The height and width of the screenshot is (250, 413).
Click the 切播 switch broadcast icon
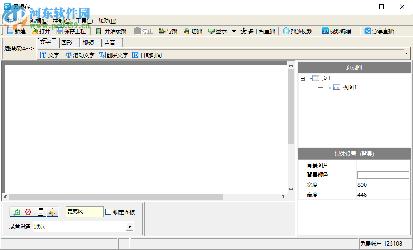[x=186, y=31]
